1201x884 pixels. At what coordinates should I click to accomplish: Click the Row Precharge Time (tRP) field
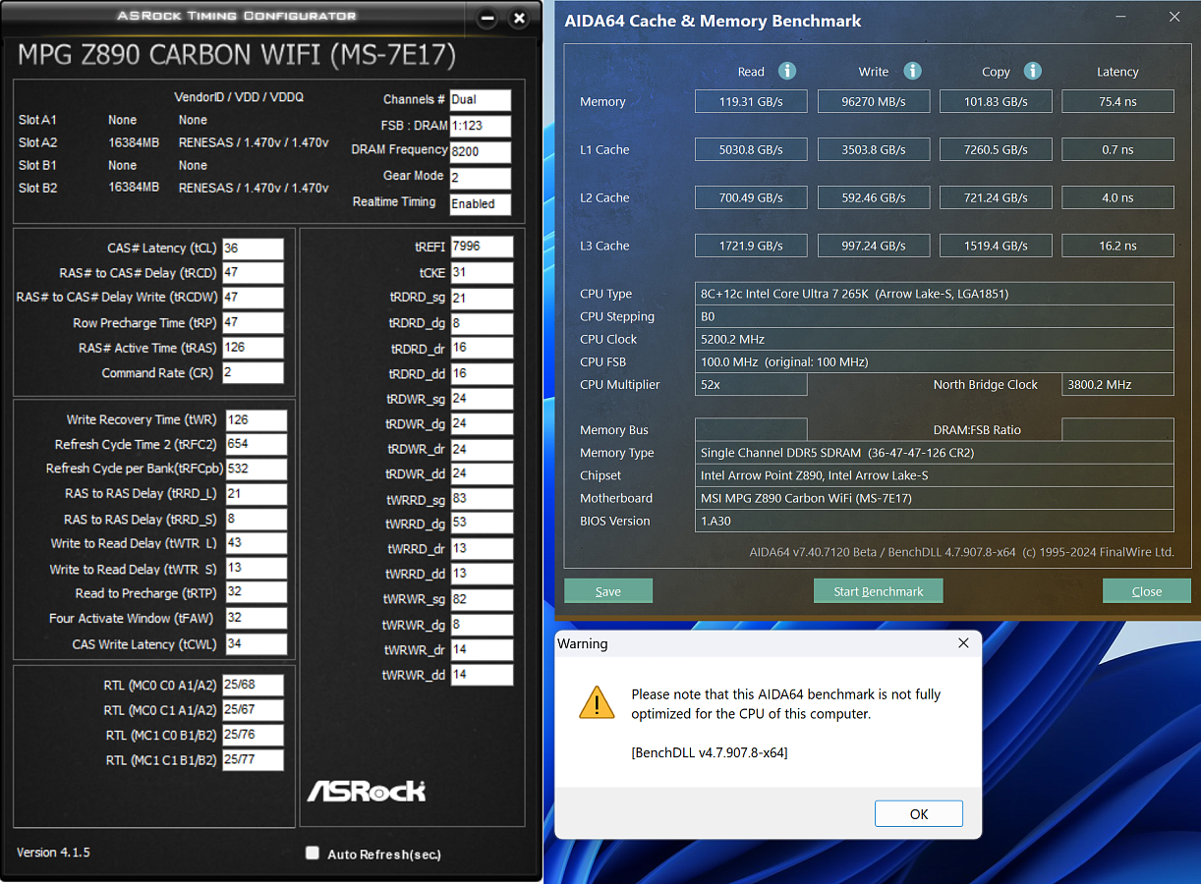253,323
